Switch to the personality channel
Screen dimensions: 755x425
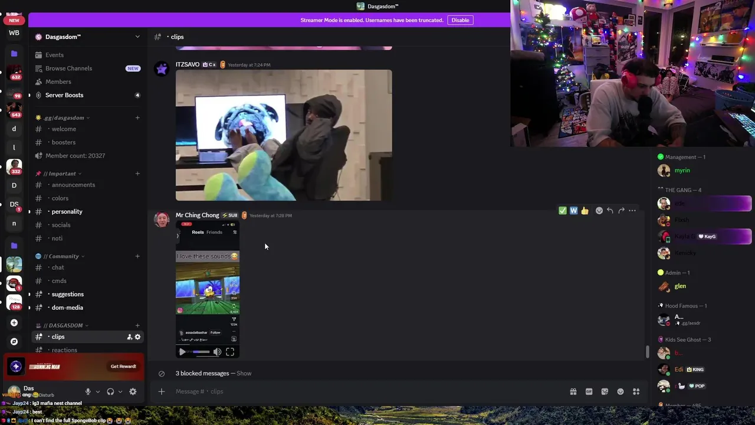coord(88,211)
